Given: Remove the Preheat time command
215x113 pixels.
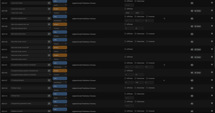Looking at the screenshot, I should [x=212, y=95].
